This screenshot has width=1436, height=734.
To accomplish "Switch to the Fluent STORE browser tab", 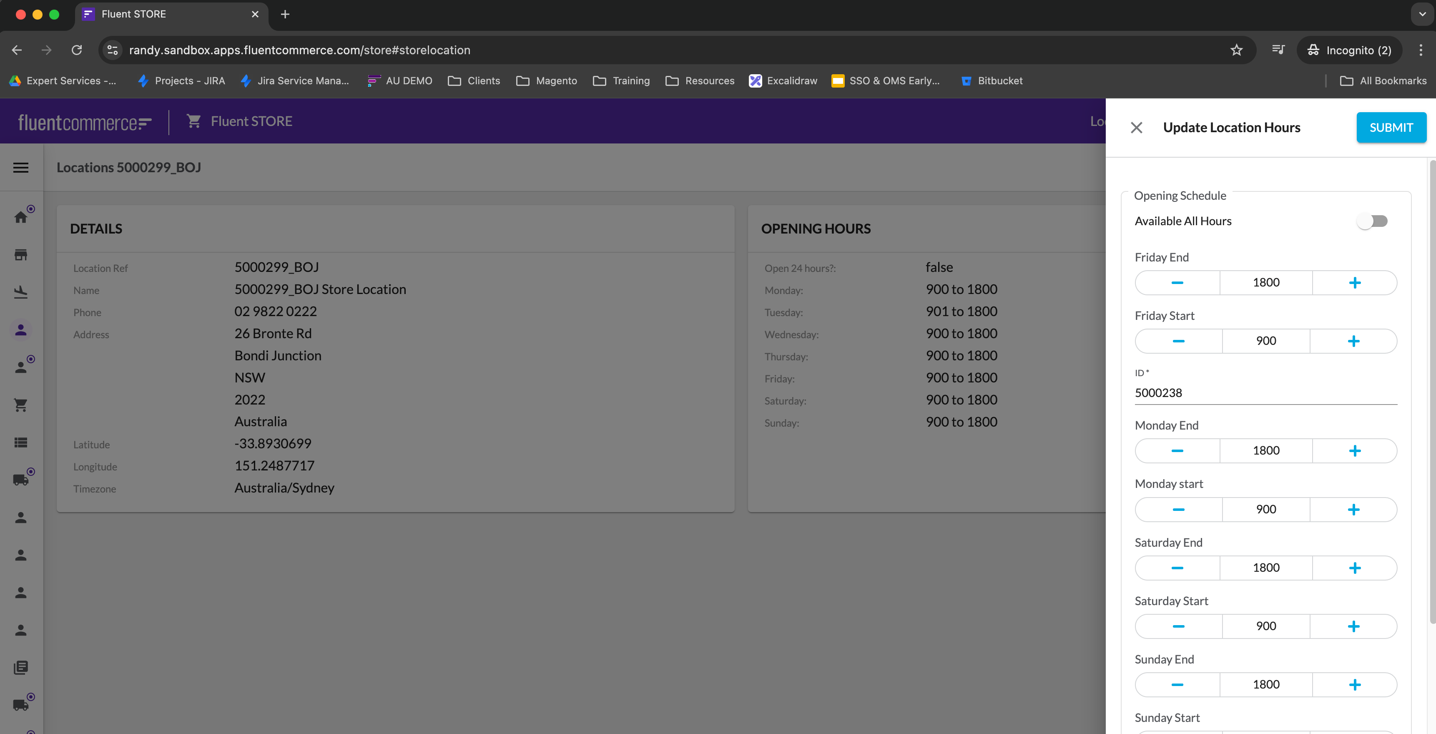I will pyautogui.click(x=167, y=14).
